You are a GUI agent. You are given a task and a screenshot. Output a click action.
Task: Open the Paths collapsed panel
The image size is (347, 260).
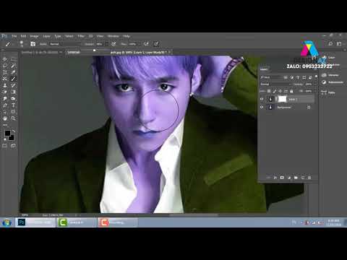click(x=328, y=92)
